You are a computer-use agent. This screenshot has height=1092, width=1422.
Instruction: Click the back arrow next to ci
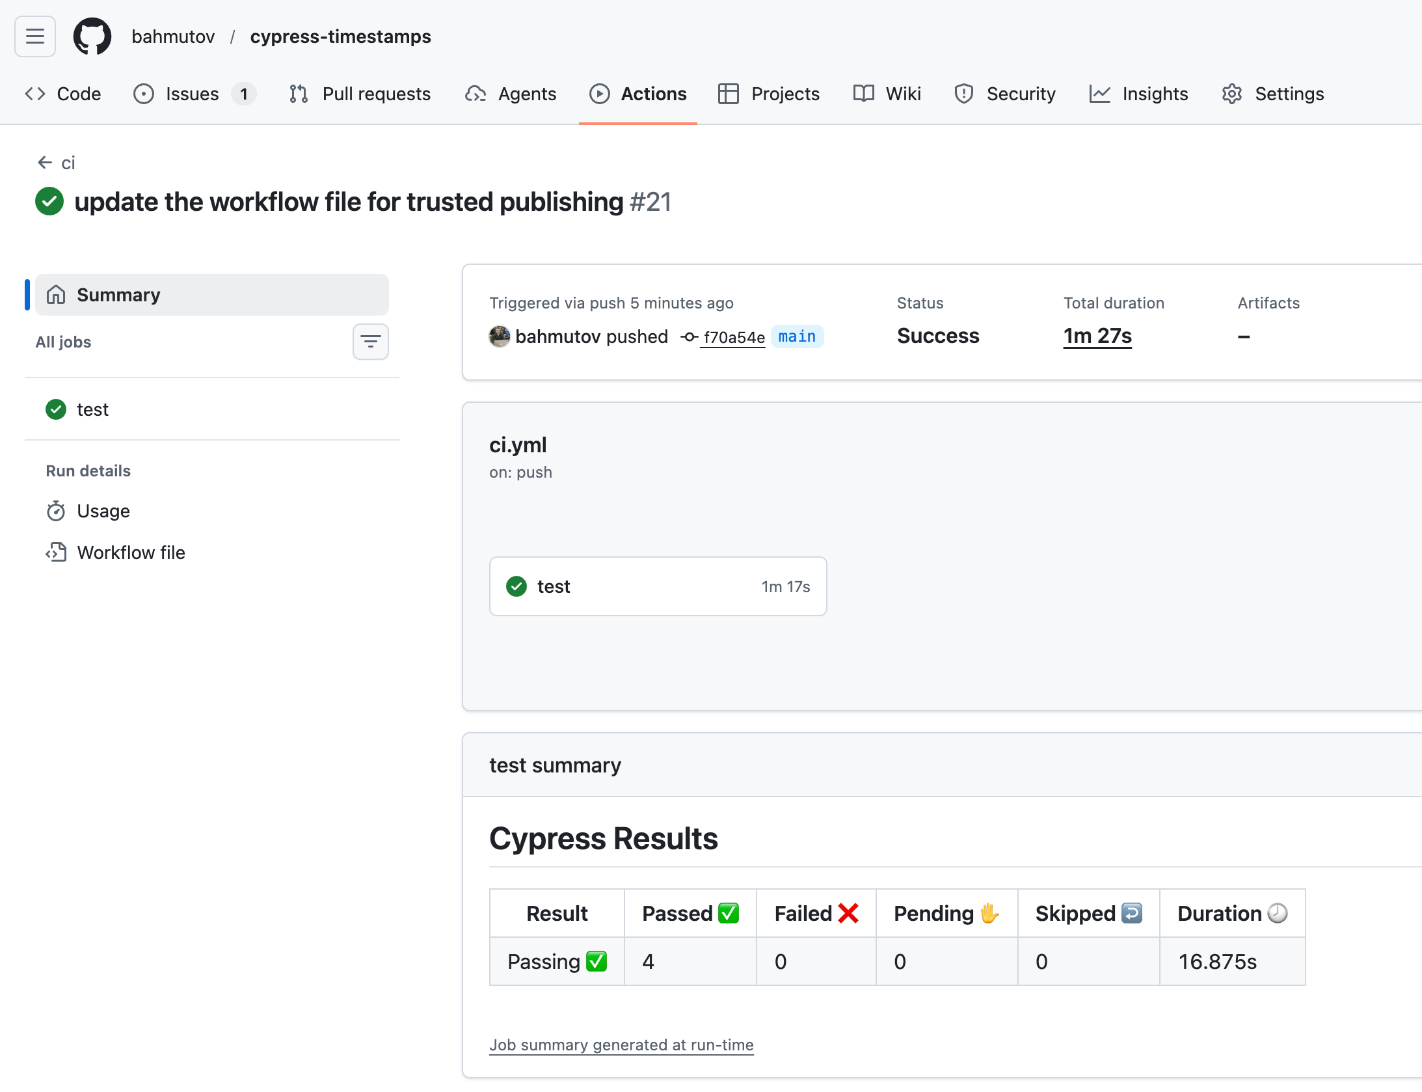point(44,163)
